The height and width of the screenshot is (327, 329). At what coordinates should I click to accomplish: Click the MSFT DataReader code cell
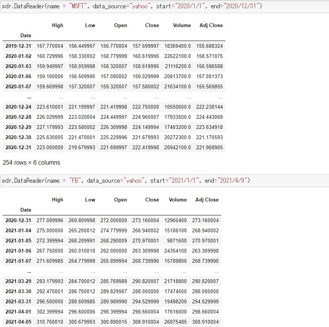tap(165, 6)
